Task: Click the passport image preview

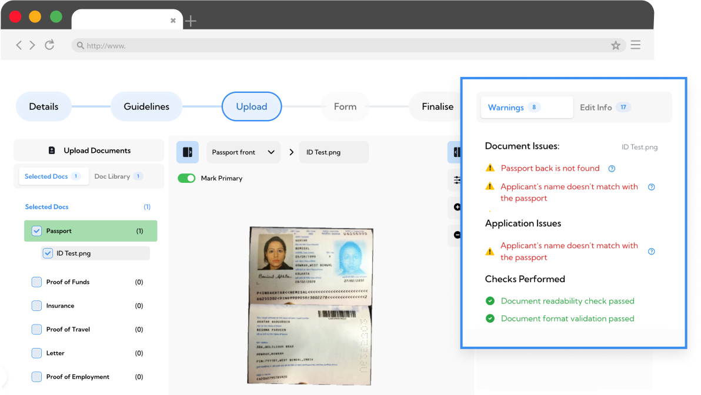Action: point(310,306)
